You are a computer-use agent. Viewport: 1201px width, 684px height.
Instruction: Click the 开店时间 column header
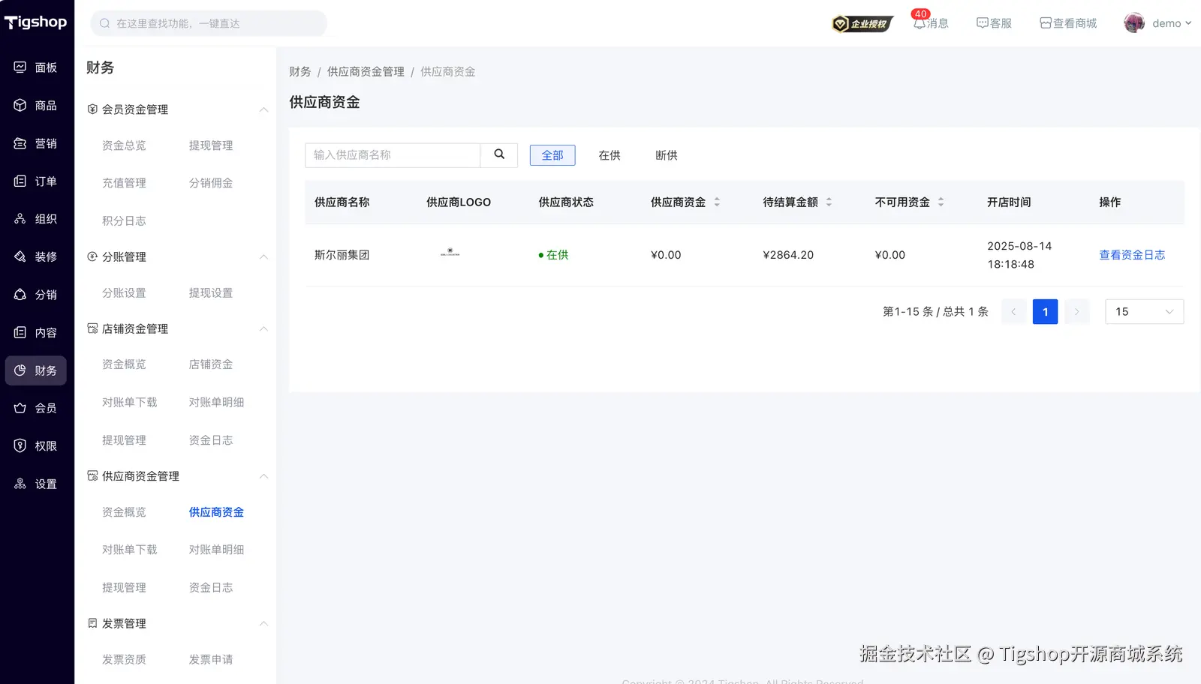(1009, 202)
